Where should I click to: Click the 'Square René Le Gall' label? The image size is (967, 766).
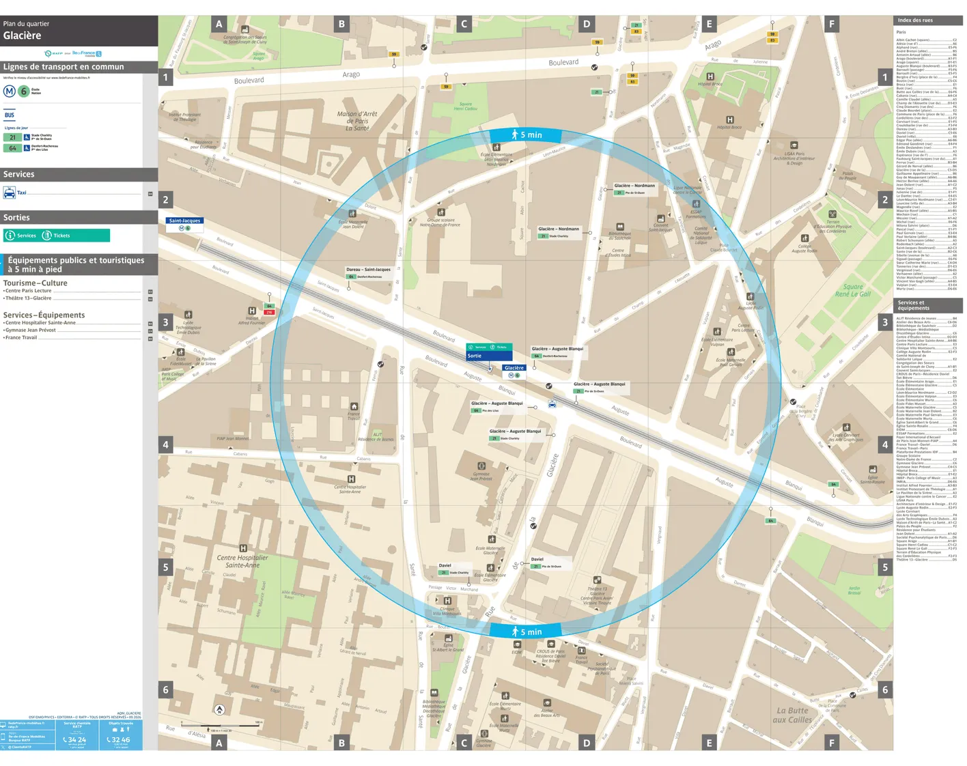(853, 290)
